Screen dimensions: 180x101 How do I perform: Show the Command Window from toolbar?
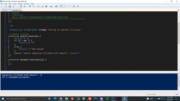(74, 6)
